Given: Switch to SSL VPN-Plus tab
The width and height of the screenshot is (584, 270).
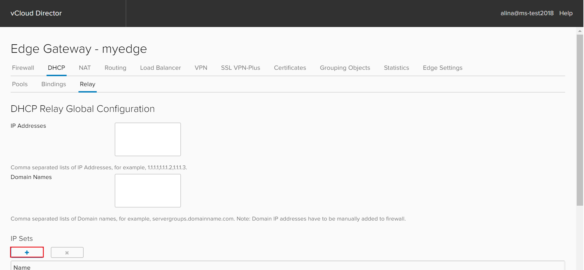Looking at the screenshot, I should [x=241, y=68].
